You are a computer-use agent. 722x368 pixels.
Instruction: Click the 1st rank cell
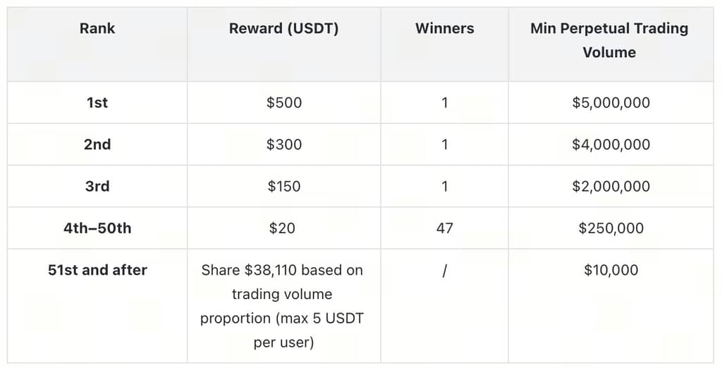97,103
